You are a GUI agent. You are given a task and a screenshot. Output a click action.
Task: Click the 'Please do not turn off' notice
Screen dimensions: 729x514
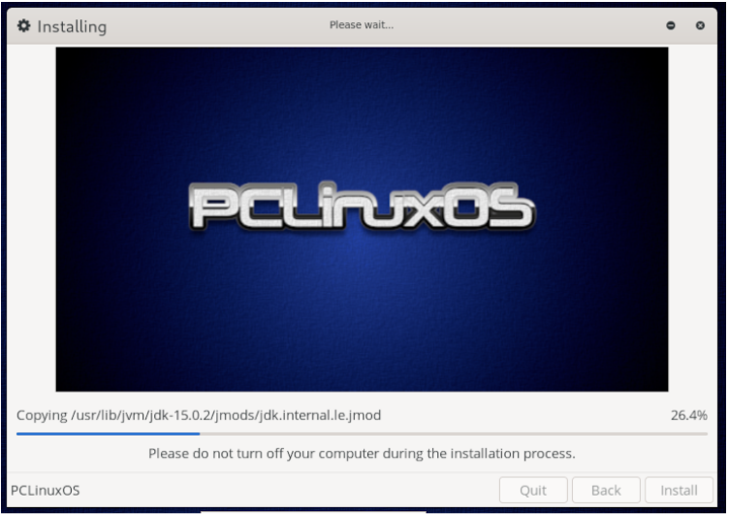point(362,453)
